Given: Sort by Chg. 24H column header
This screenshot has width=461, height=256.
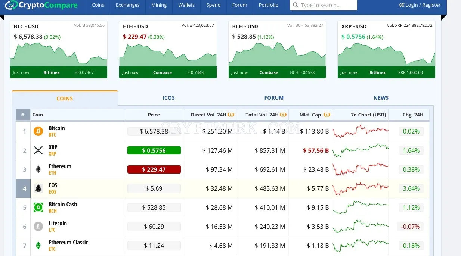Looking at the screenshot, I should click(x=413, y=115).
